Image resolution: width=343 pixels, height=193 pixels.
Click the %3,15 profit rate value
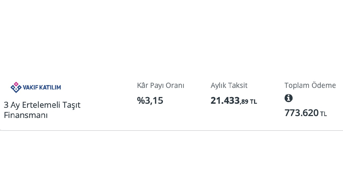150,101
